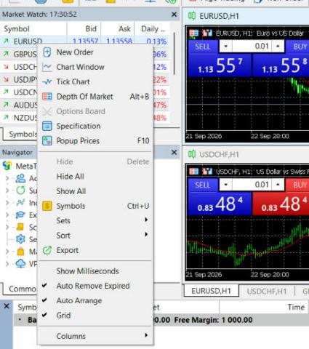Decrease volume on the USDCHF chart
Screen dimensions: 309x349
tap(225, 185)
